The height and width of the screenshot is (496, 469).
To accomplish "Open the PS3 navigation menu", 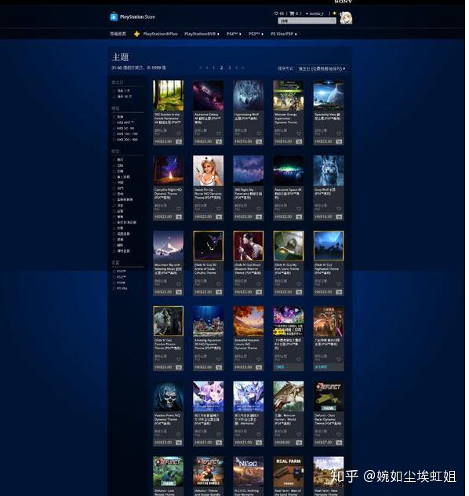I will [256, 34].
